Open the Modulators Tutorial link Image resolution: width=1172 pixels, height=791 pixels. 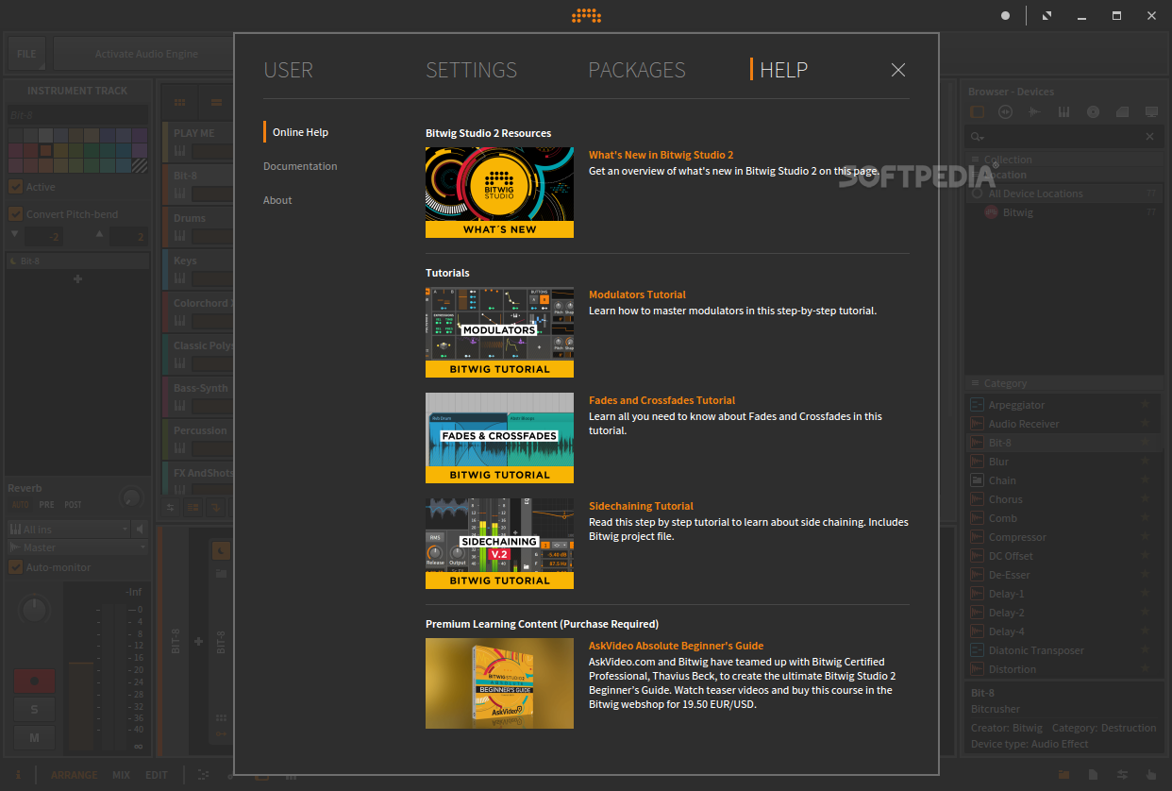pos(637,295)
